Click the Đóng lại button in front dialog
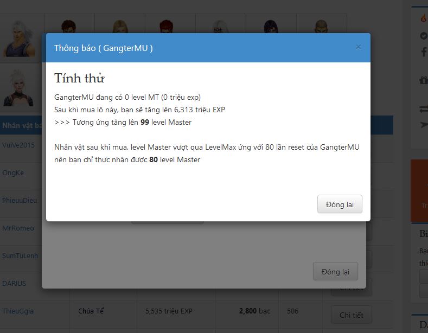428x333 pixels. (340, 204)
